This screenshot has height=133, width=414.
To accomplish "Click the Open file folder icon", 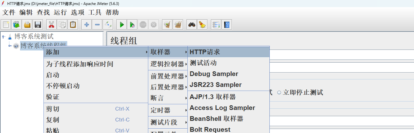I will tap(27, 24).
